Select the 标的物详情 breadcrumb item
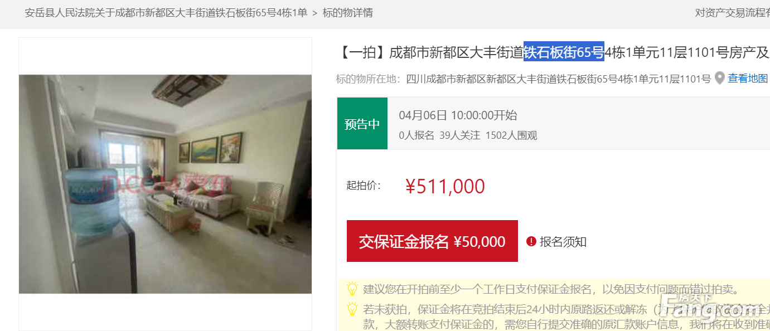 [x=348, y=12]
